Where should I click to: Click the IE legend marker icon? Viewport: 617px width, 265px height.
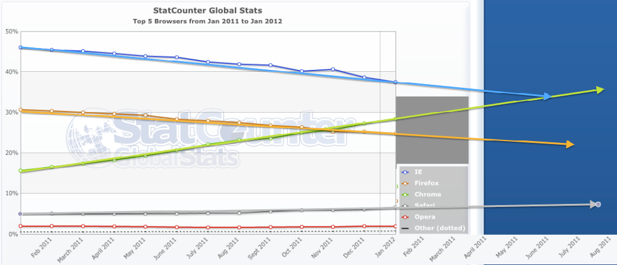tap(404, 172)
